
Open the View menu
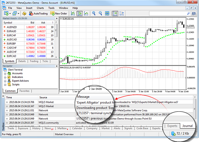(x=19, y=8)
